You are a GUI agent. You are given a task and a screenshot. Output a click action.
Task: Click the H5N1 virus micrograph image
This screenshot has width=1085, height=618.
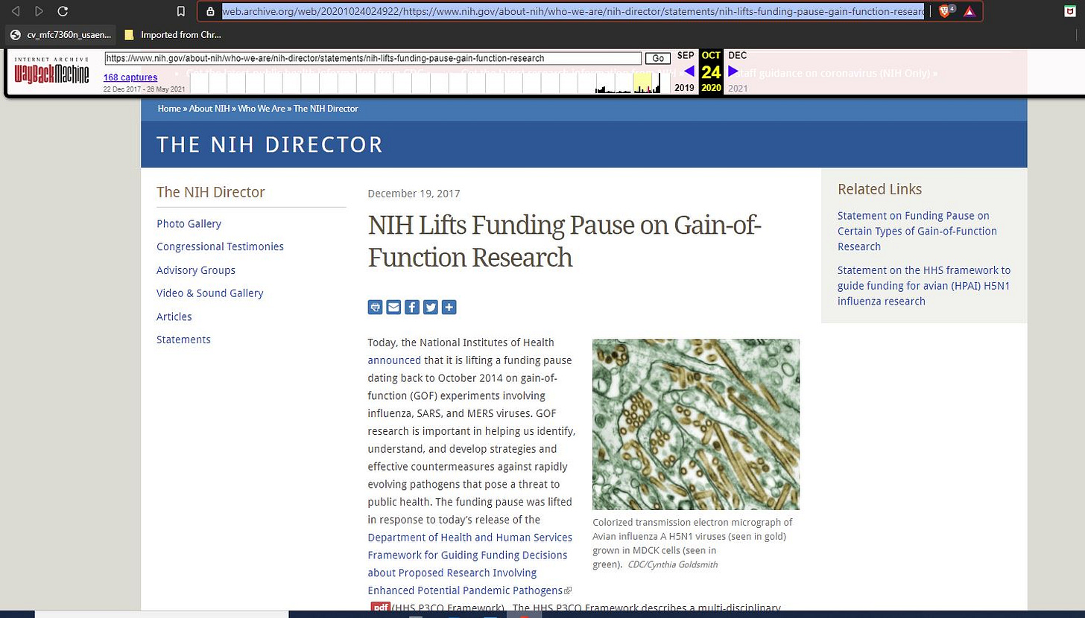(x=696, y=424)
